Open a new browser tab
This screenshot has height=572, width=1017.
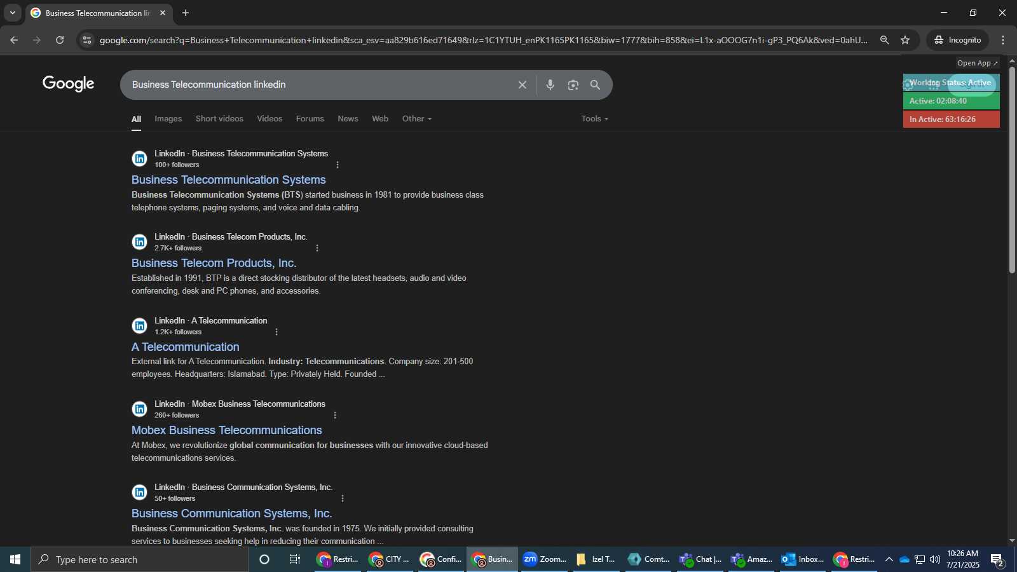[x=186, y=13]
